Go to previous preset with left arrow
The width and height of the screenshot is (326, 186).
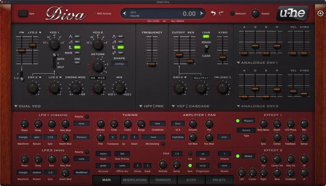[x=124, y=13]
